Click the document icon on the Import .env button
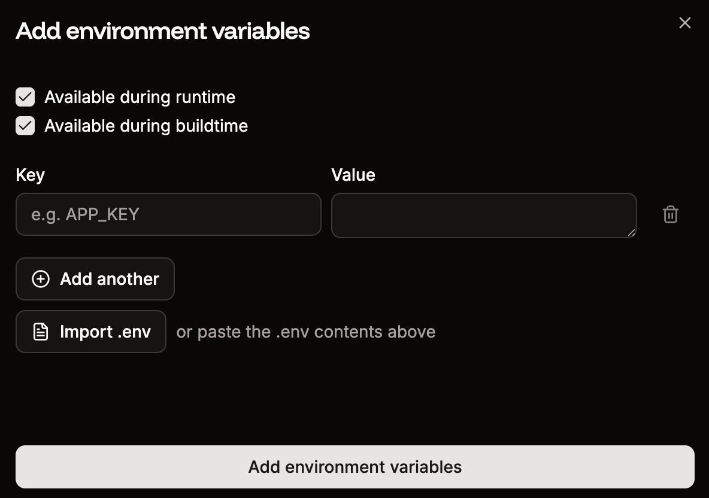This screenshot has height=498, width=709. [40, 332]
